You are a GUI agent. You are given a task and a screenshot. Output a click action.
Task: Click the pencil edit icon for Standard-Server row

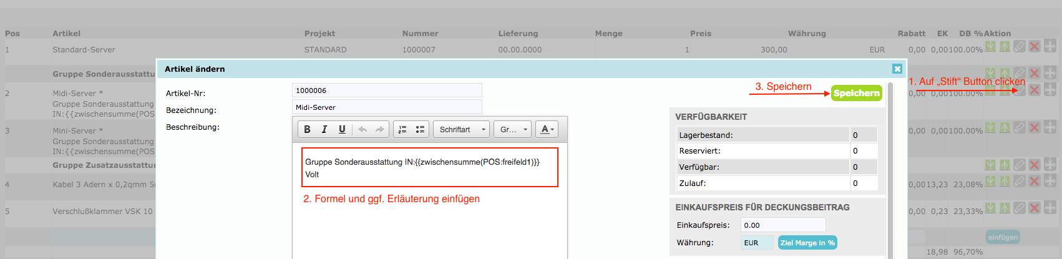[1019, 46]
